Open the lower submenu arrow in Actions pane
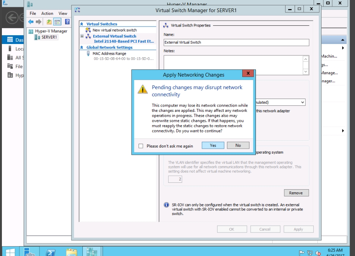This screenshot has width=355, height=256. point(343,131)
